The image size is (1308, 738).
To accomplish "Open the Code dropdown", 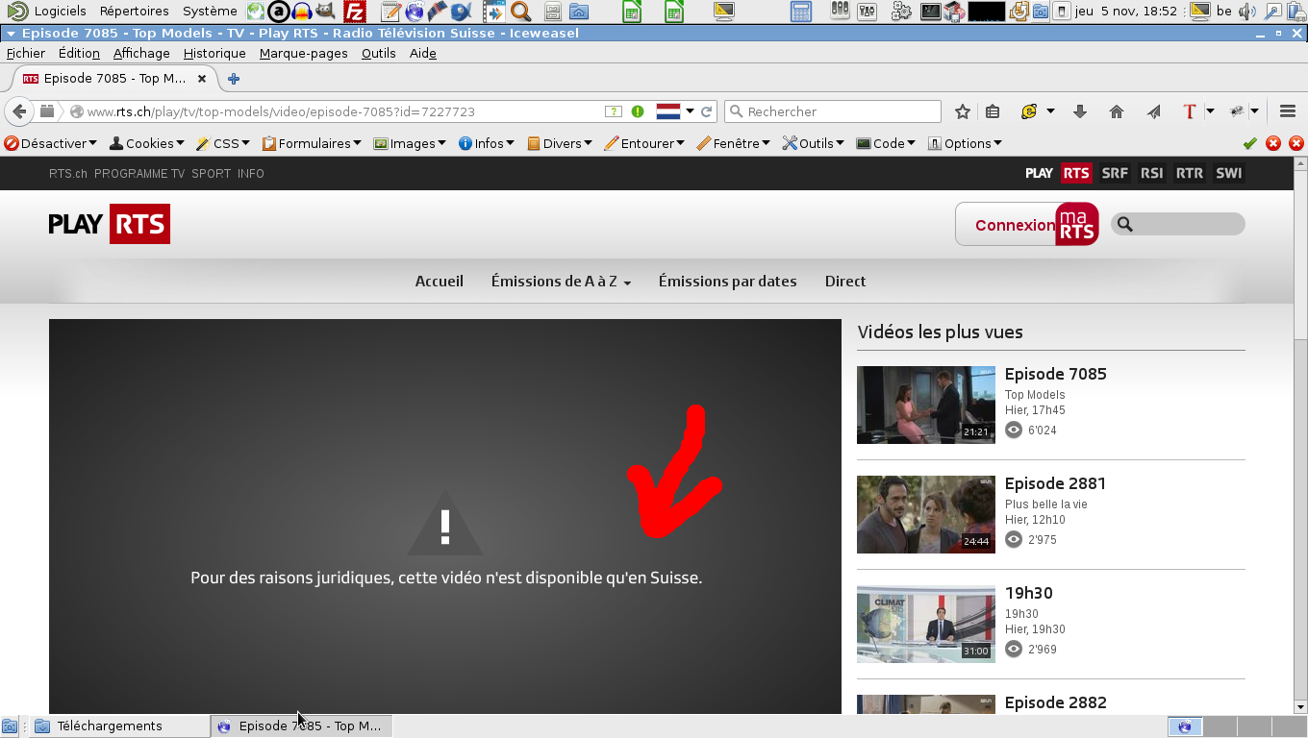I will (886, 143).
